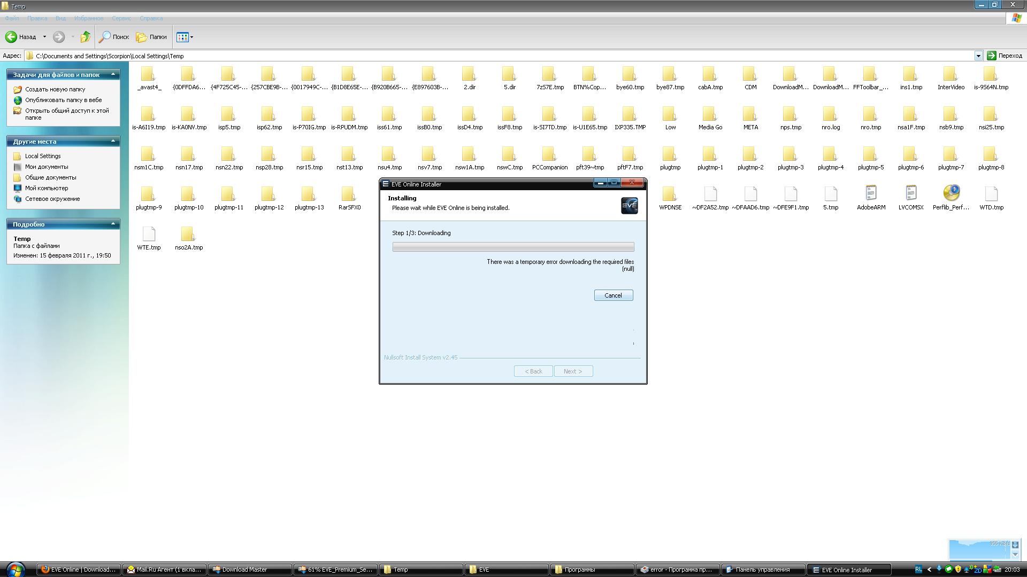Screen dimensions: 1027x577
Task: Open the Views dropdown in toolbar
Action: pyautogui.click(x=191, y=37)
